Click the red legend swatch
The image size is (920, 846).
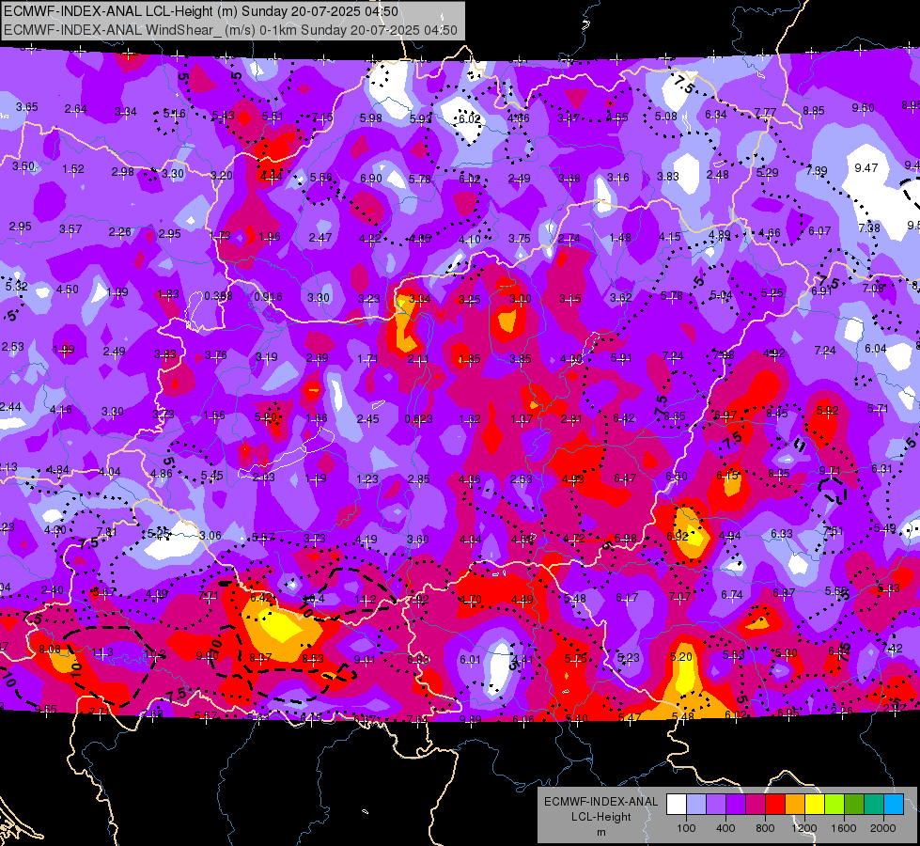[x=775, y=804]
